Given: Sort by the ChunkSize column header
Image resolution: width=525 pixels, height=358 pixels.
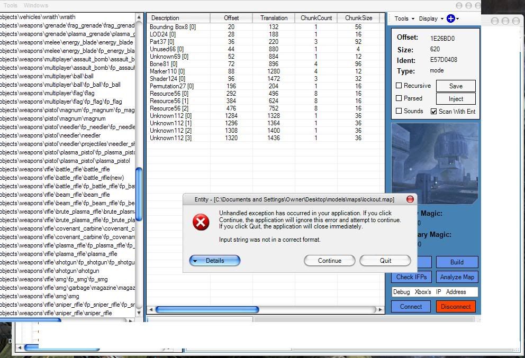Looking at the screenshot, I should pyautogui.click(x=358, y=18).
